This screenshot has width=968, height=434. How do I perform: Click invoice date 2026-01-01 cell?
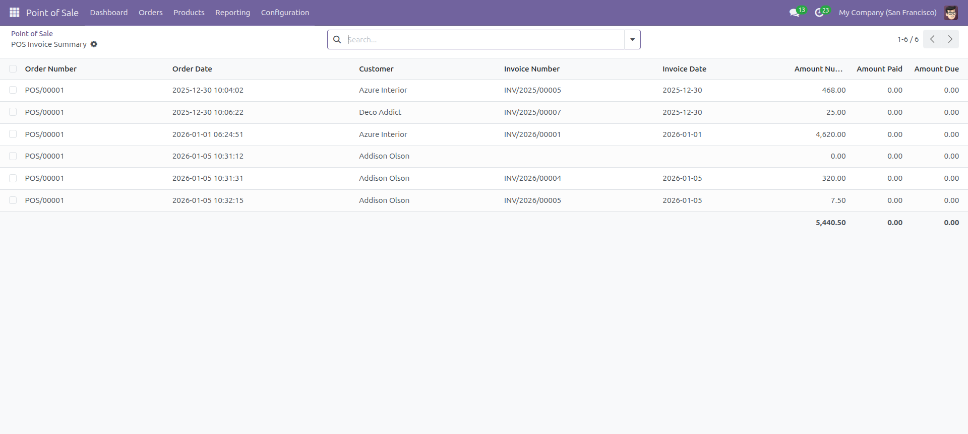point(682,134)
